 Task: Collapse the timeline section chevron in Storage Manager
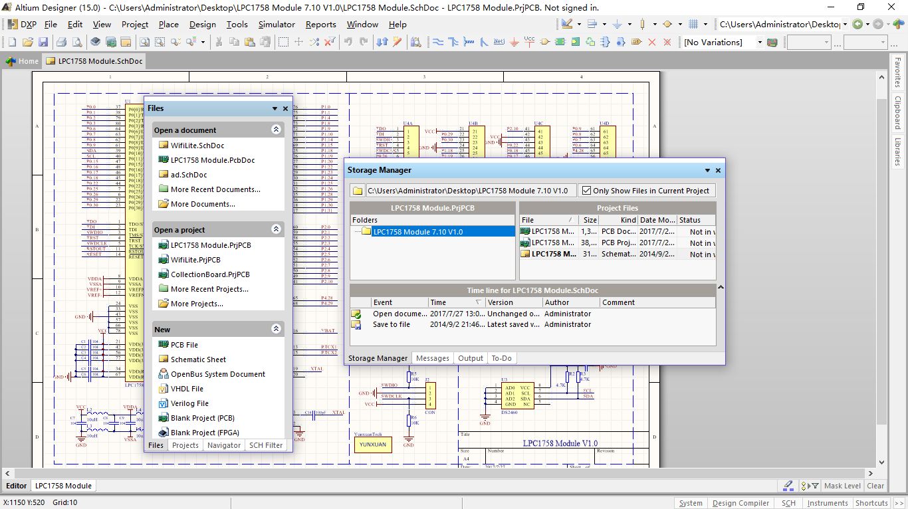tap(721, 287)
